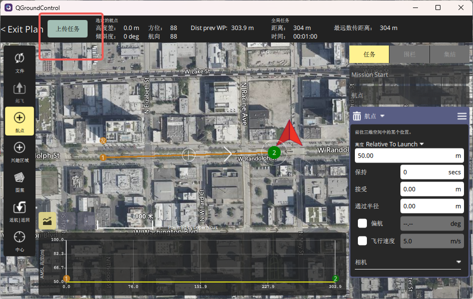
Task: Enable the 偏航 (yaw) checkbox
Action: tap(362, 223)
